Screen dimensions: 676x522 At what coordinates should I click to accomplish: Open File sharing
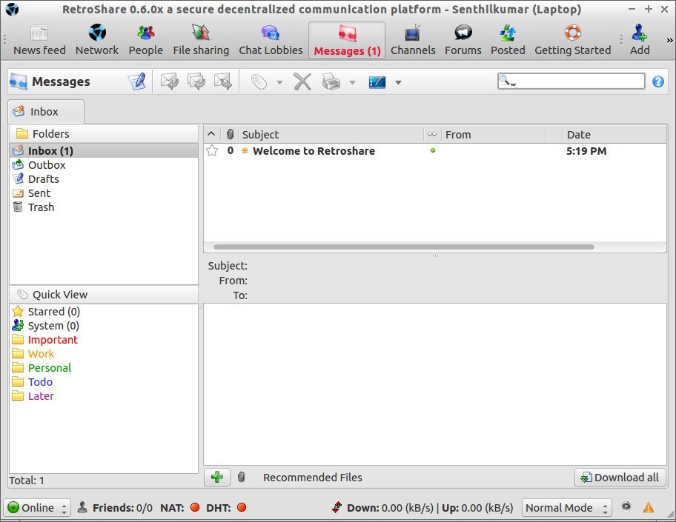click(201, 41)
